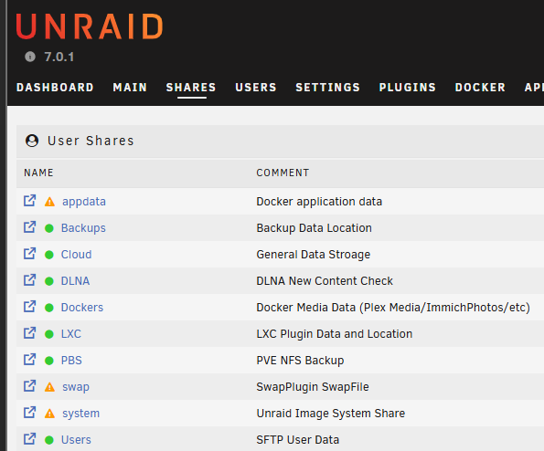This screenshot has width=544, height=451.
Task: Click the warning triangle next to system
Action: 49,414
